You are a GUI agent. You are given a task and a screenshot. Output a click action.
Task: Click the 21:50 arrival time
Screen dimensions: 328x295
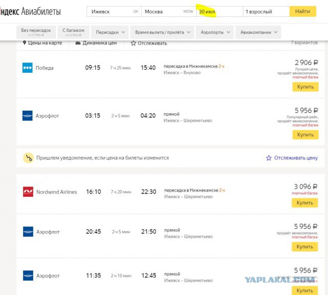tap(149, 231)
